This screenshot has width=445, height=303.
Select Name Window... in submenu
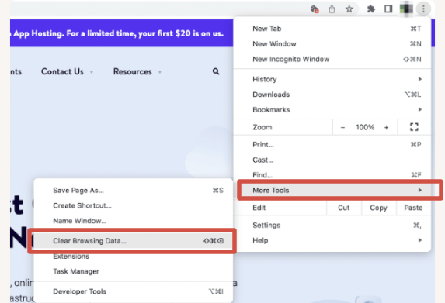(134, 221)
